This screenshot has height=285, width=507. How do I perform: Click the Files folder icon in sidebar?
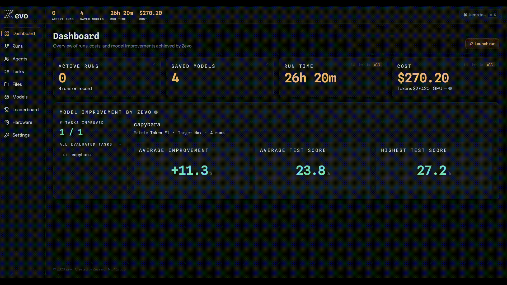coord(7,84)
